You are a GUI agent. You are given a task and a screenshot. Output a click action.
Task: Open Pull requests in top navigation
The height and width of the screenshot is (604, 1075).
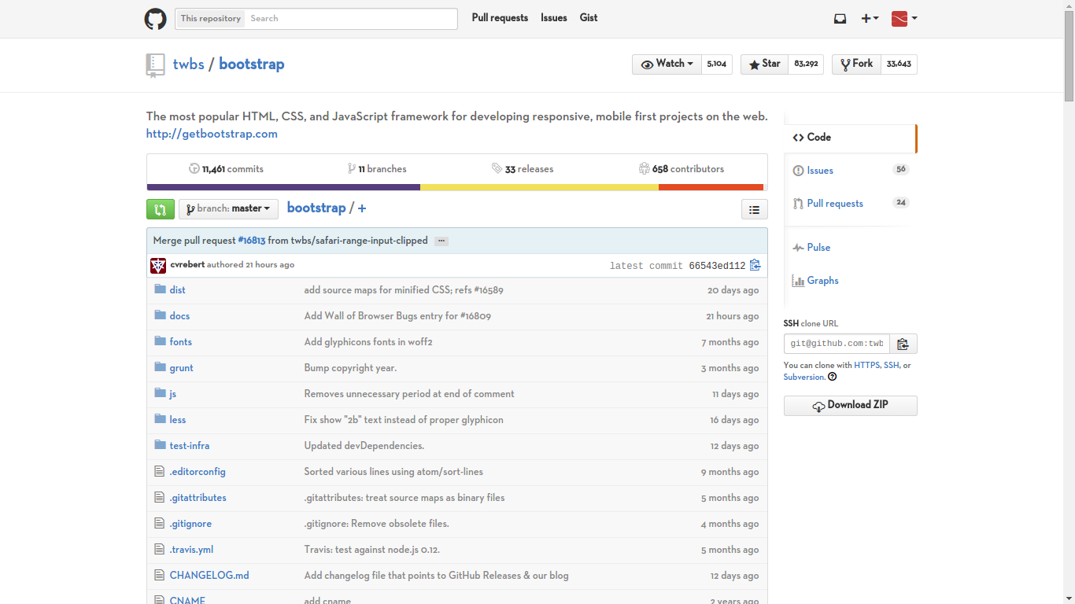point(500,18)
